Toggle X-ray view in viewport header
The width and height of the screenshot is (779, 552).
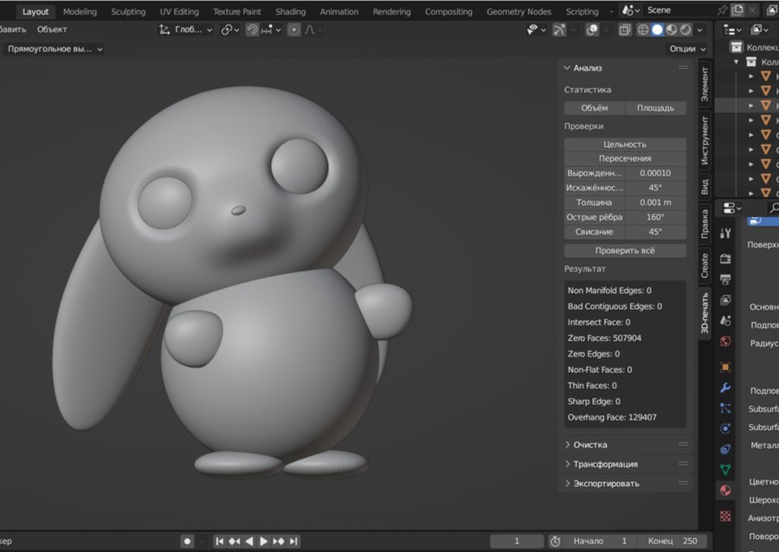(x=623, y=29)
